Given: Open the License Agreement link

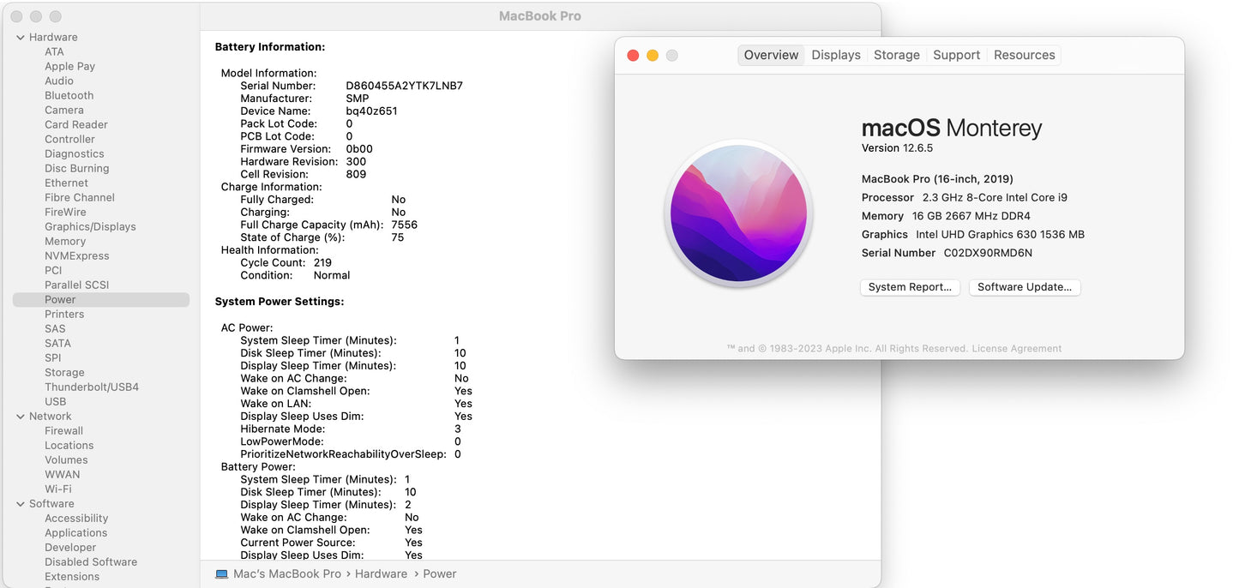Looking at the screenshot, I should point(1016,349).
